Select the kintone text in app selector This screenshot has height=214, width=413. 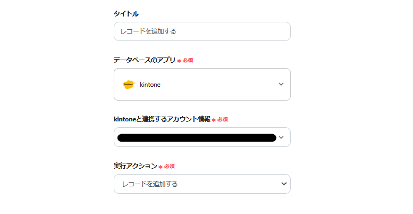pos(150,84)
